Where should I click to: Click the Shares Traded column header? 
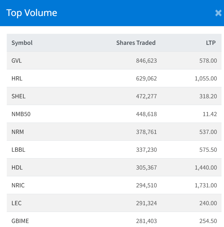pos(136,43)
